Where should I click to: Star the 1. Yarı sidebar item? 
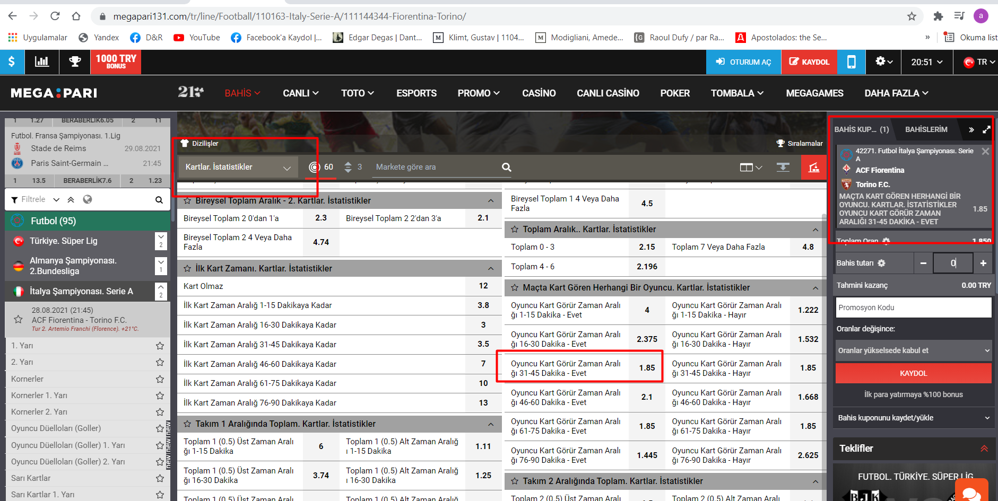(x=160, y=346)
